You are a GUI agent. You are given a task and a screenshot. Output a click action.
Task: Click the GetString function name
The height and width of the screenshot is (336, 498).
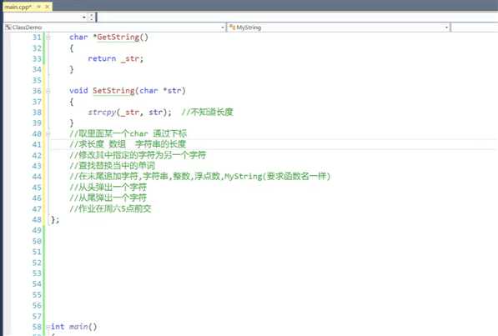click(x=118, y=38)
